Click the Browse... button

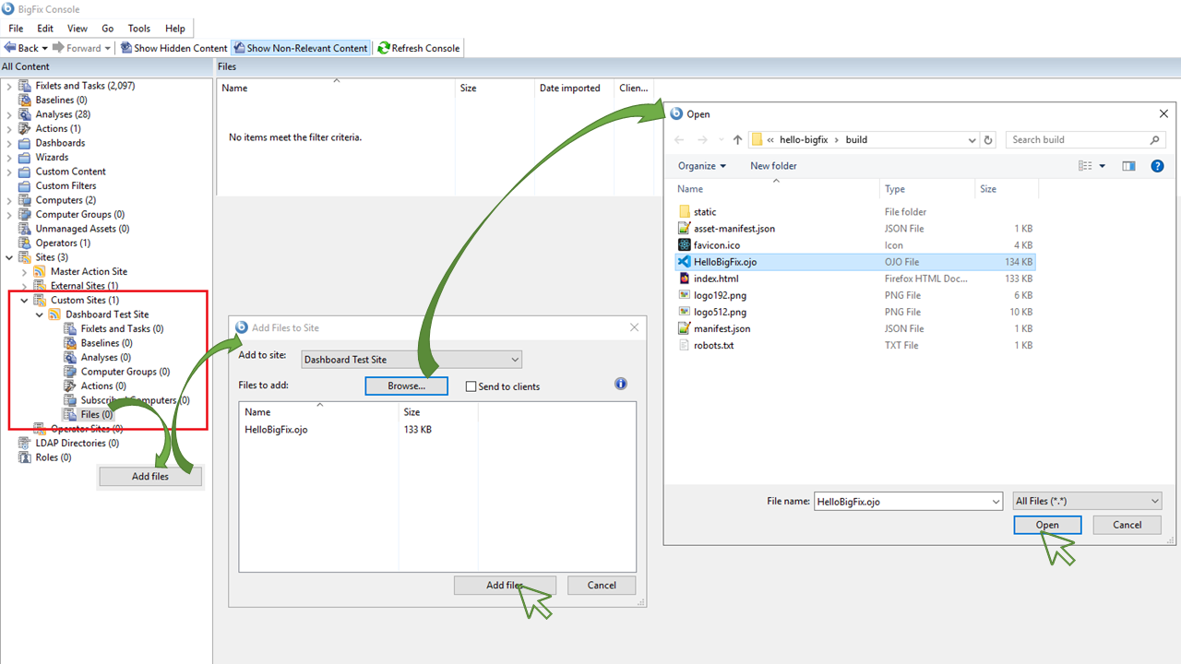(x=406, y=385)
